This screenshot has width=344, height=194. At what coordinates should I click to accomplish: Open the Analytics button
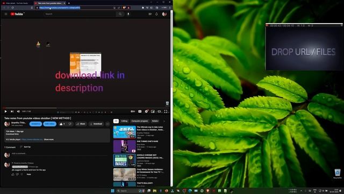(x=35, y=124)
